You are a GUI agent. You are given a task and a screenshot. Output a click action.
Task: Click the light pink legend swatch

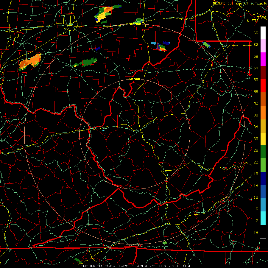[263, 46]
